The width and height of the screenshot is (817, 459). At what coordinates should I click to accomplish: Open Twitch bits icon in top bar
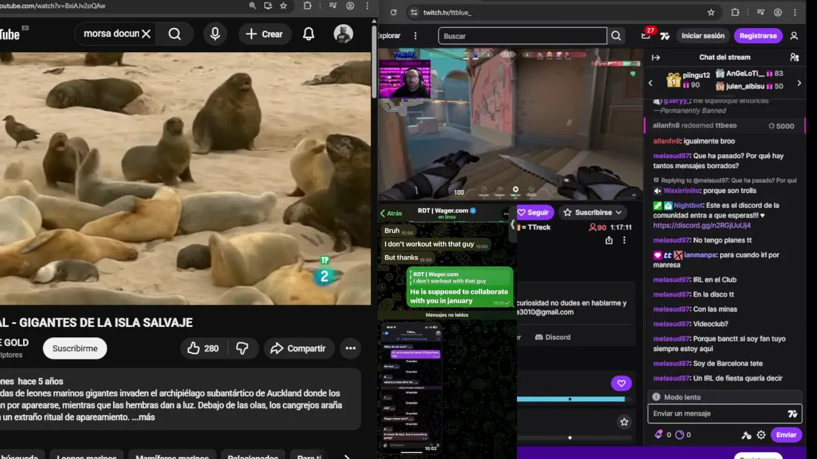pos(664,36)
